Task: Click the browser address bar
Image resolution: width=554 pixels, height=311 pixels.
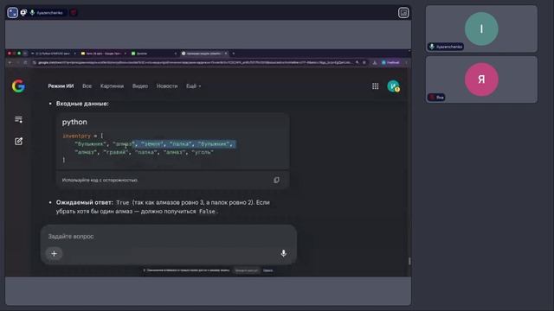Action: [194, 62]
